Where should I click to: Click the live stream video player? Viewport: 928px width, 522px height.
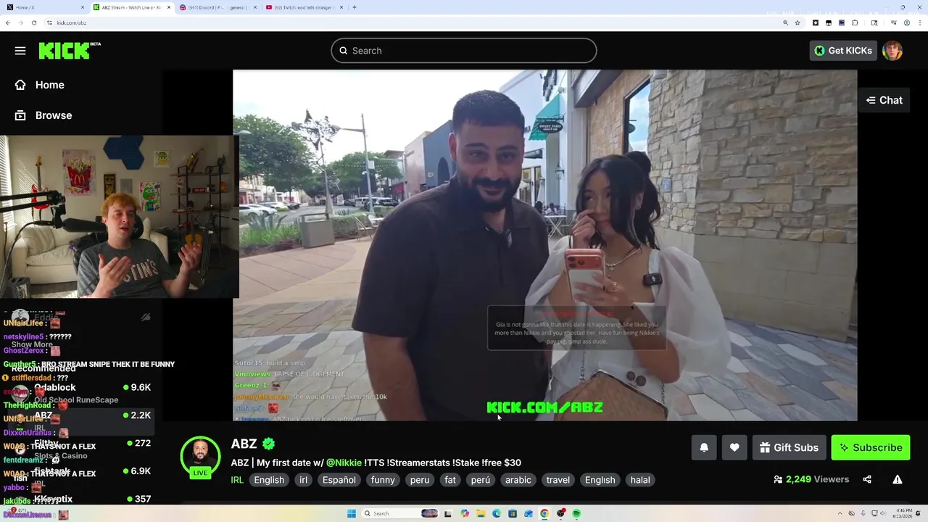click(x=544, y=245)
